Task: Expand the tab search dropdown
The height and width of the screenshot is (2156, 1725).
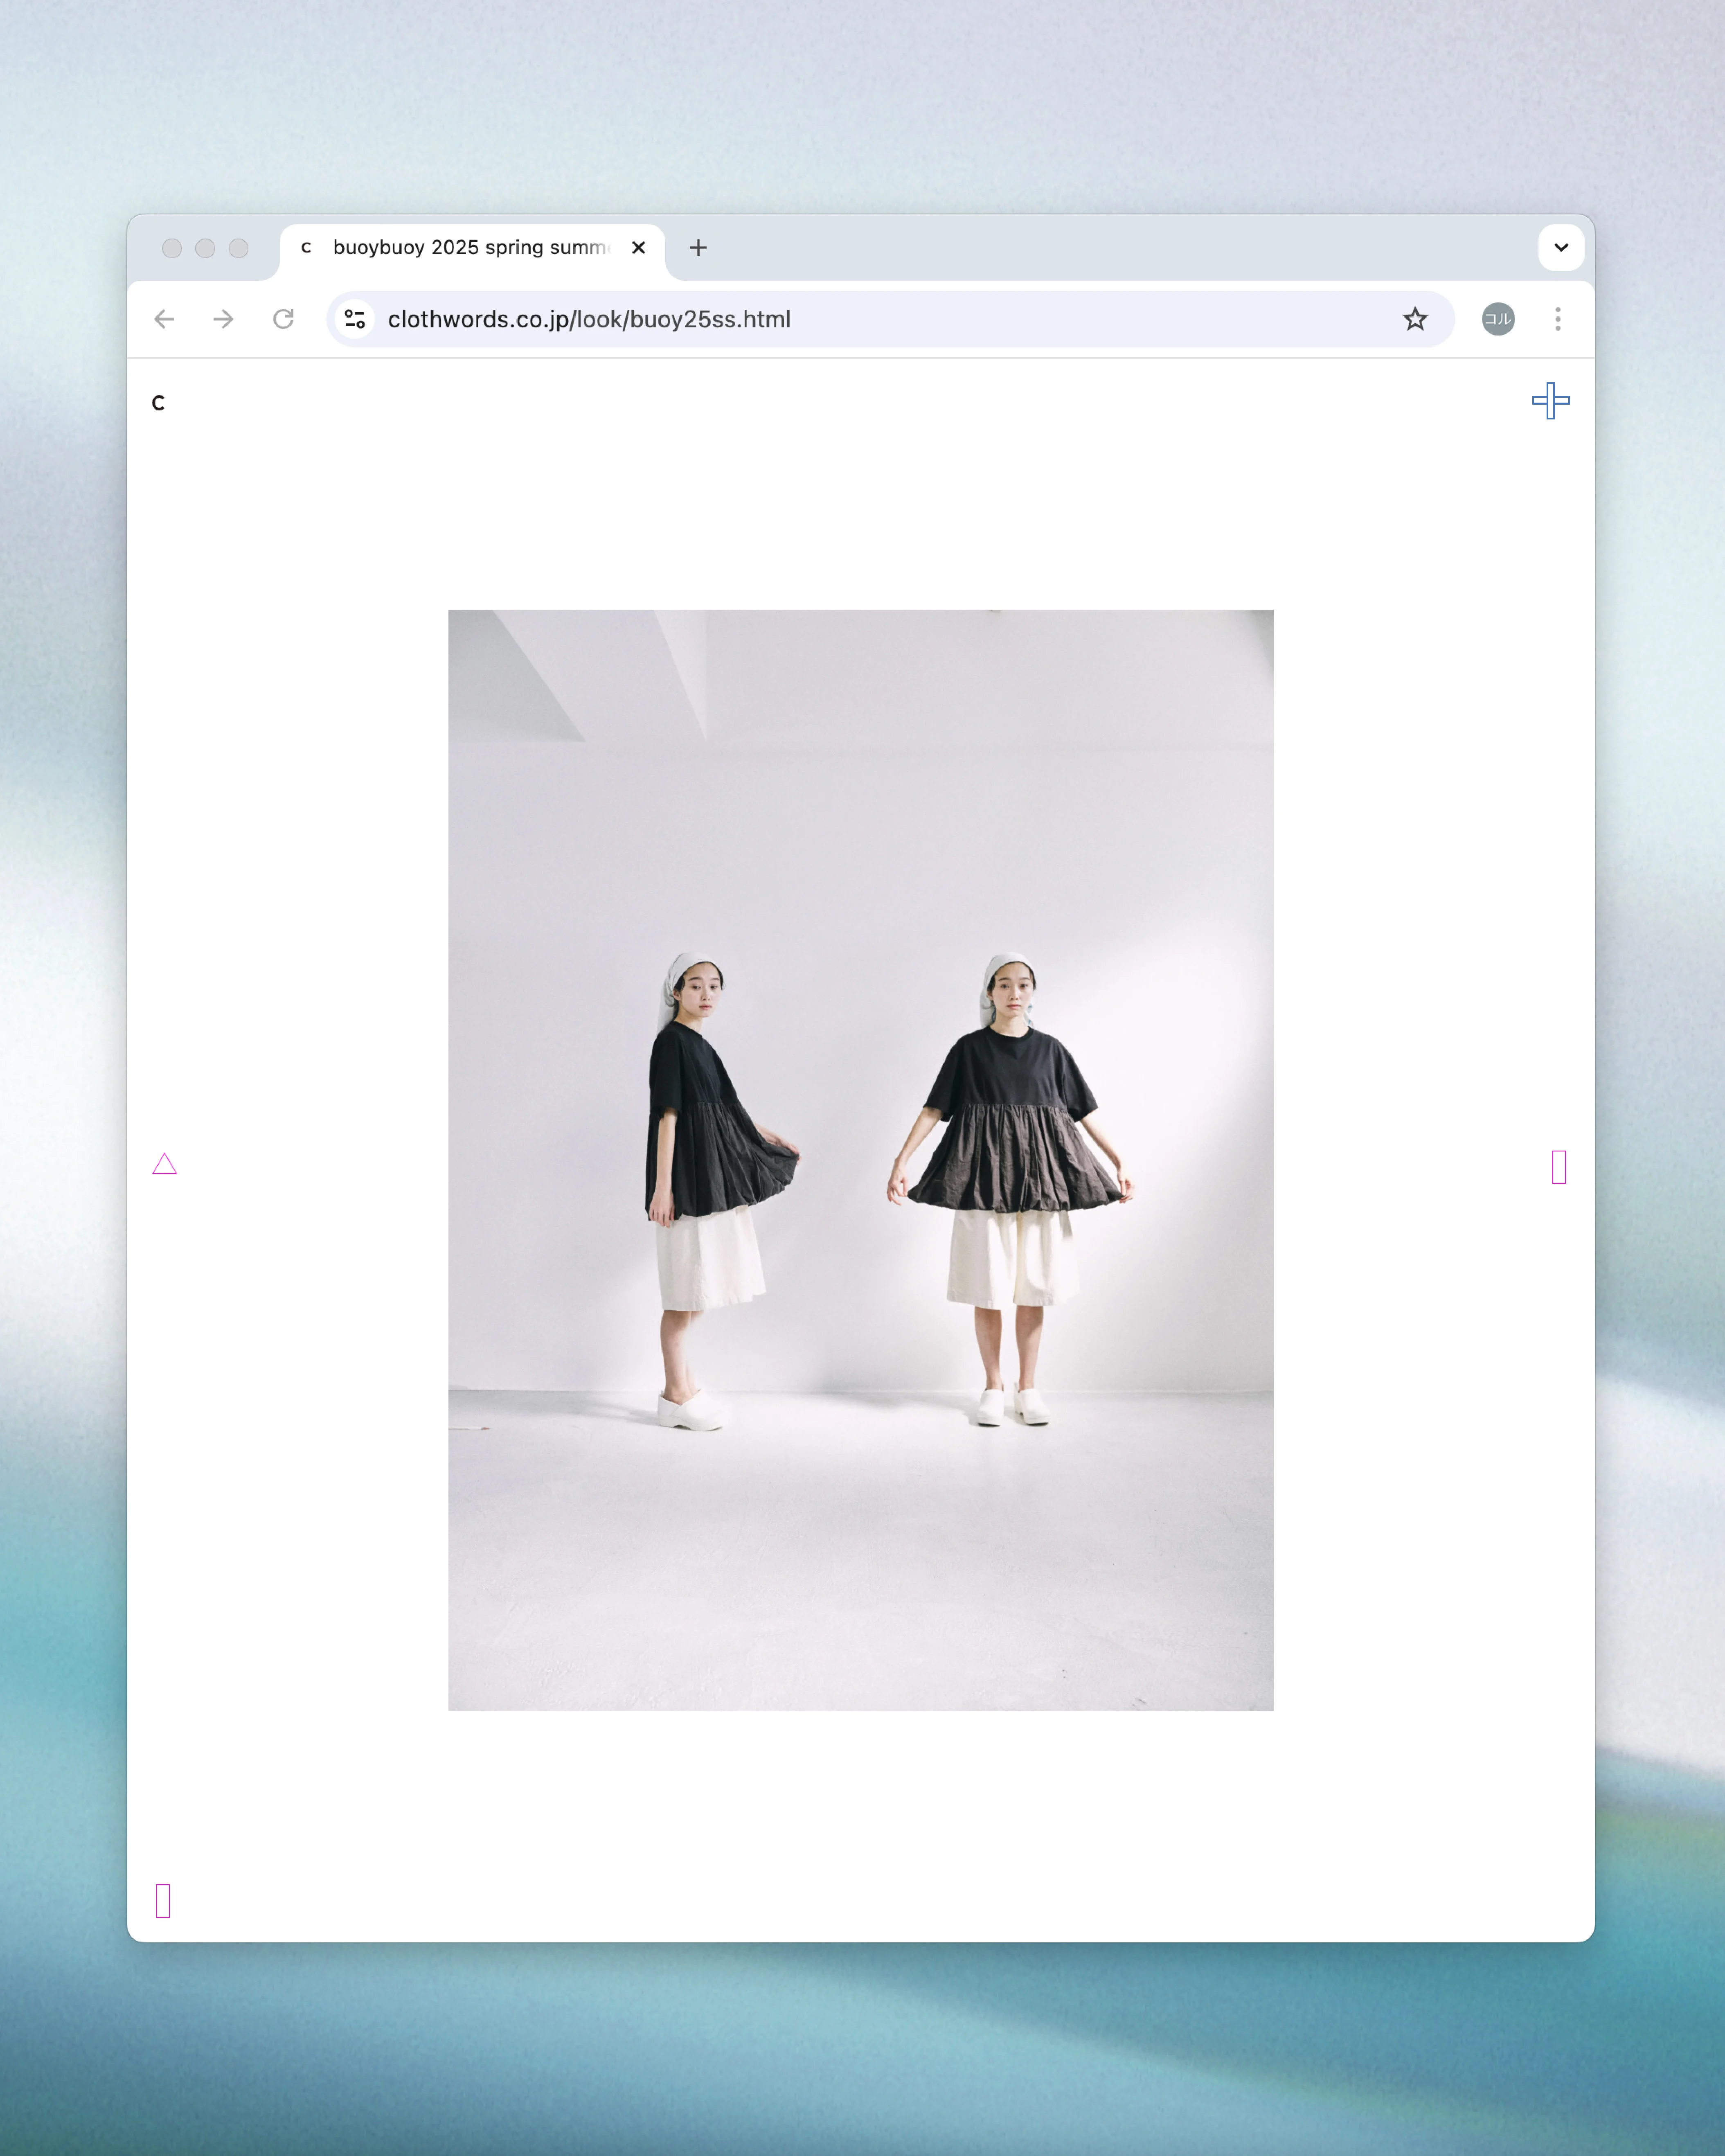Action: (1561, 247)
